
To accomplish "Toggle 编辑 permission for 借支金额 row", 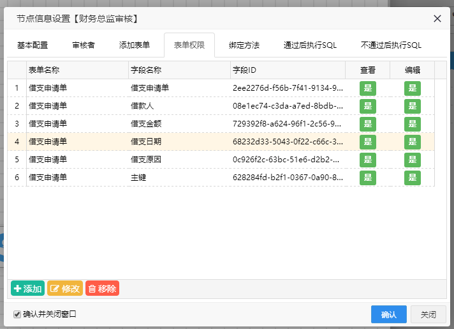I will click(413, 124).
